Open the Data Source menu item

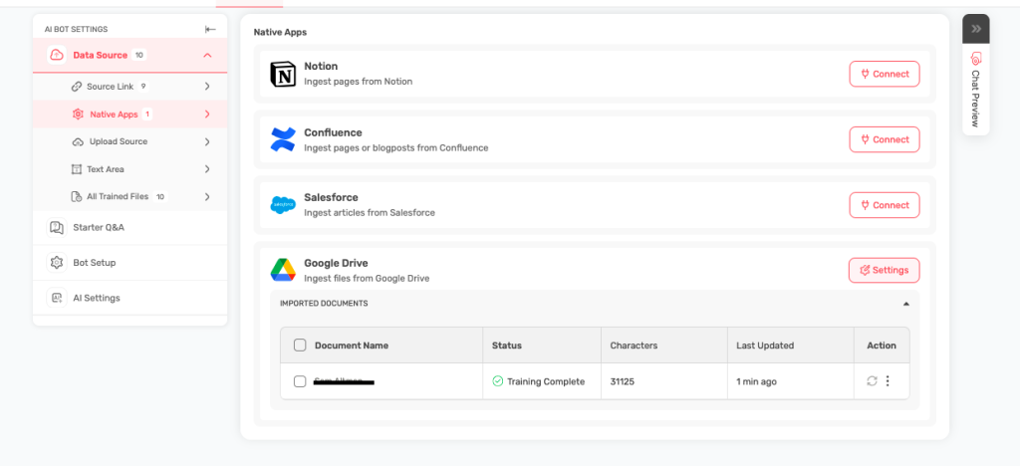coord(130,55)
